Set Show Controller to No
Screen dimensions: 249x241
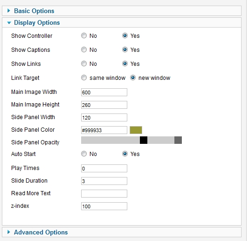click(84, 35)
